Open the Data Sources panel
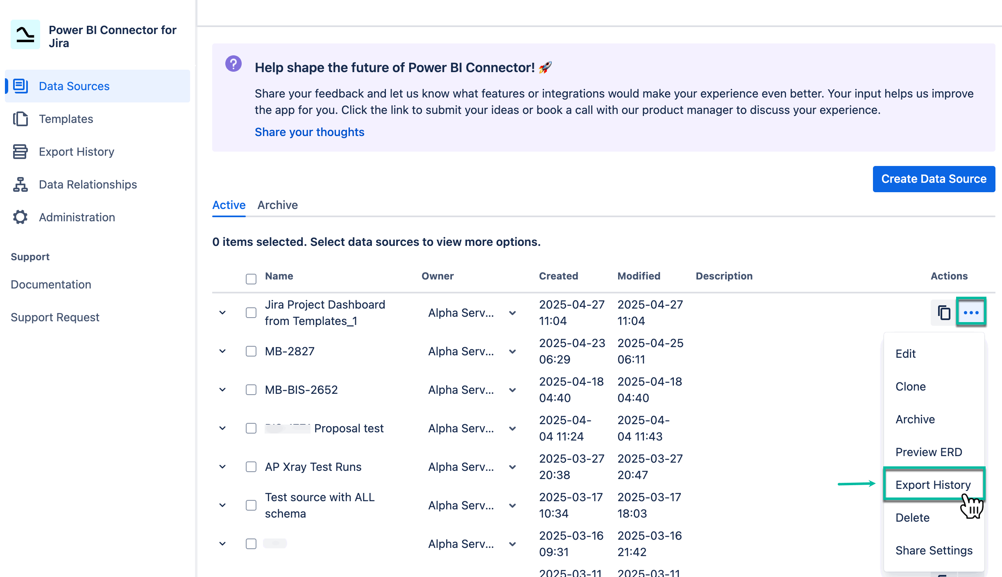 coord(74,86)
